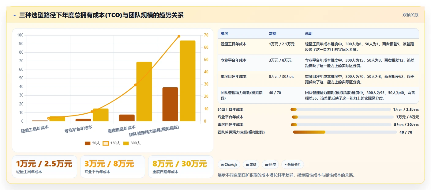
Task: Click the 双轴关联 label in header
Action: pos(410,15)
